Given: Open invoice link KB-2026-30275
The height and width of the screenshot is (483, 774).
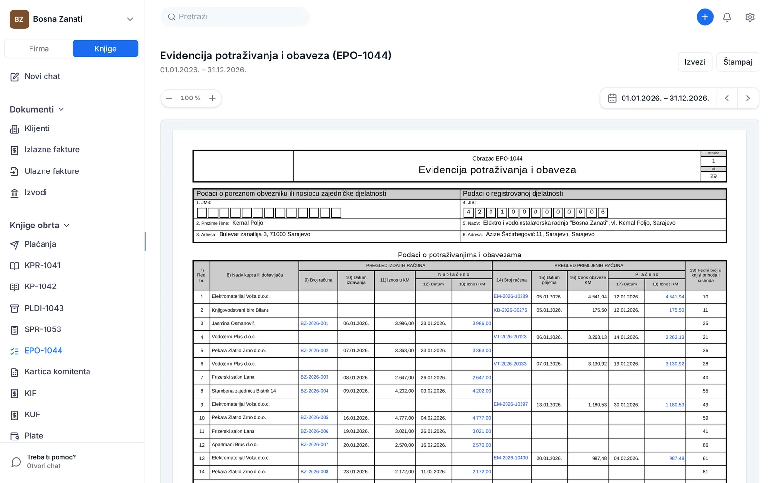Looking at the screenshot, I should point(510,310).
